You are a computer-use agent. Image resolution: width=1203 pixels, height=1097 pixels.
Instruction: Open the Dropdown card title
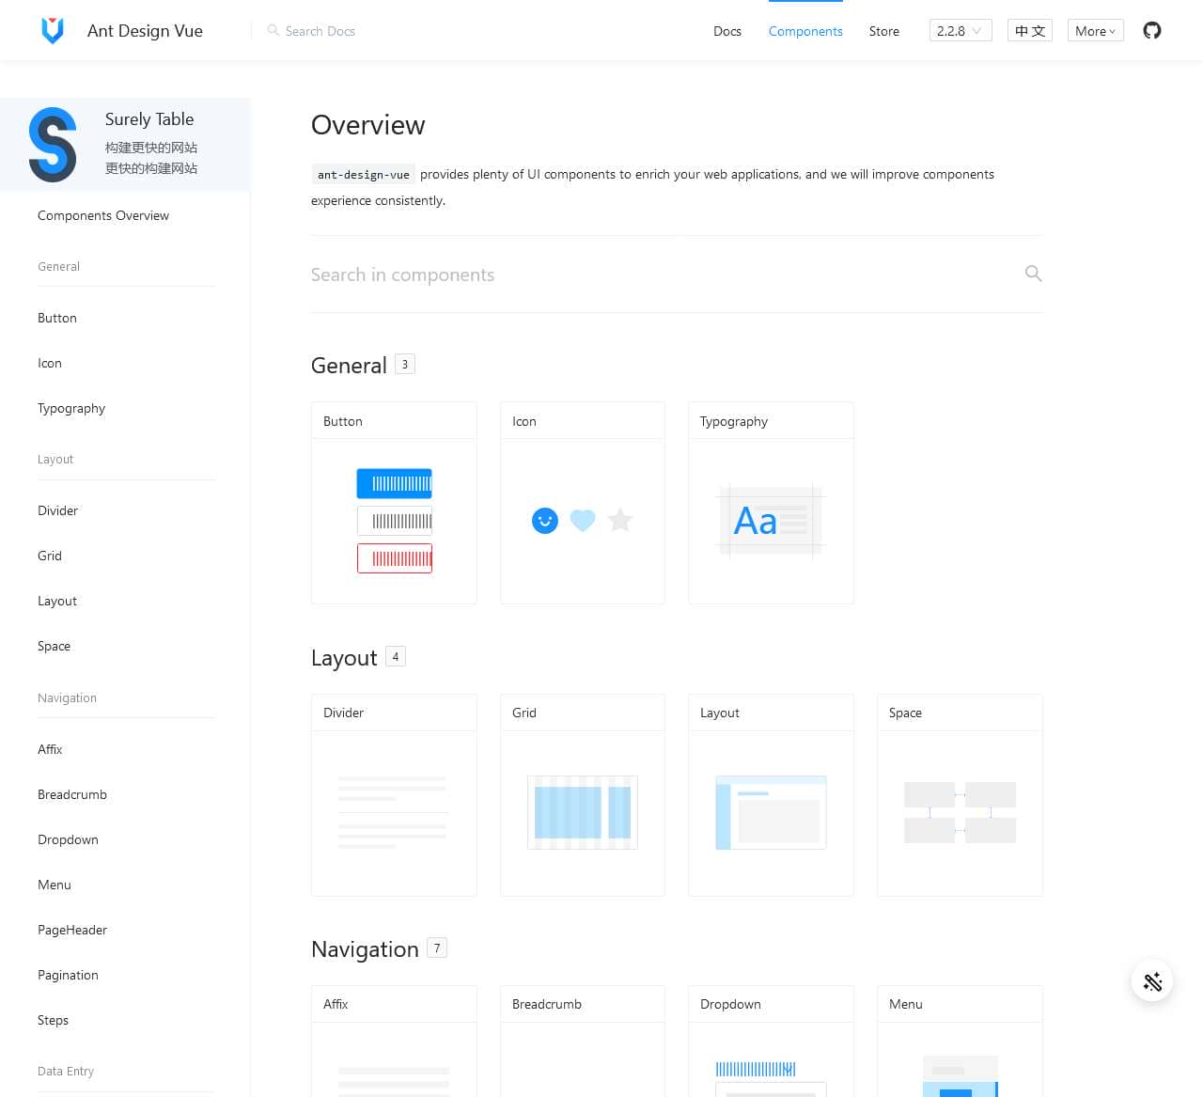[x=730, y=1004]
